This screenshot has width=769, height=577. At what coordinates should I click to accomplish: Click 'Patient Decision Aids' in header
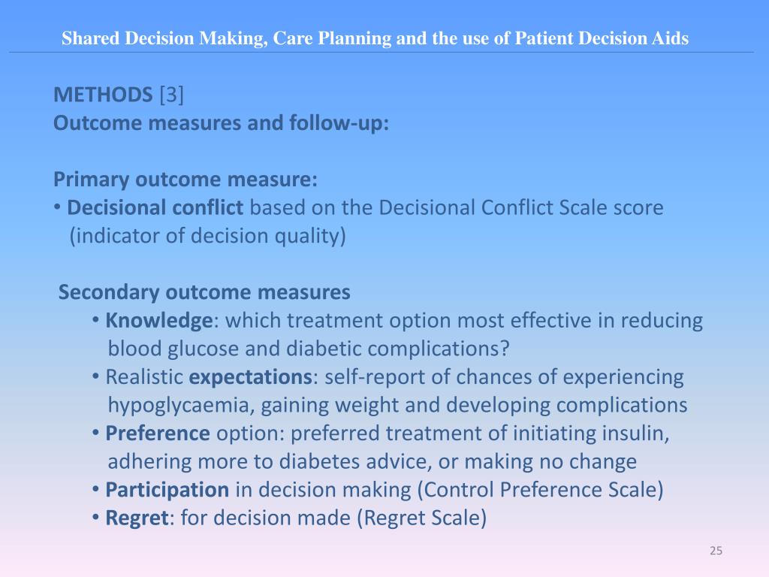tap(602, 38)
